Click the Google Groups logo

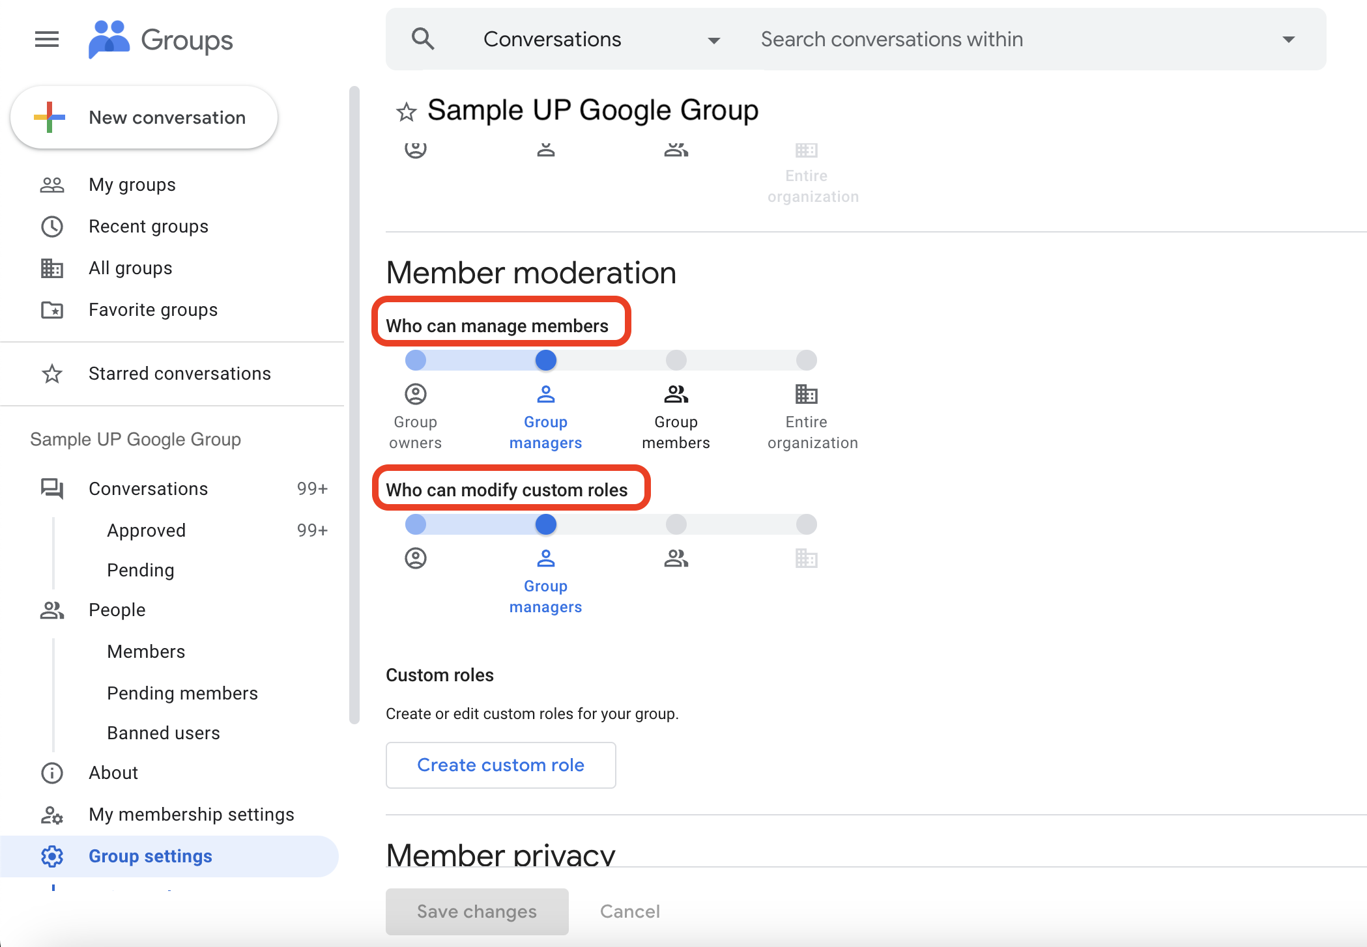point(160,40)
